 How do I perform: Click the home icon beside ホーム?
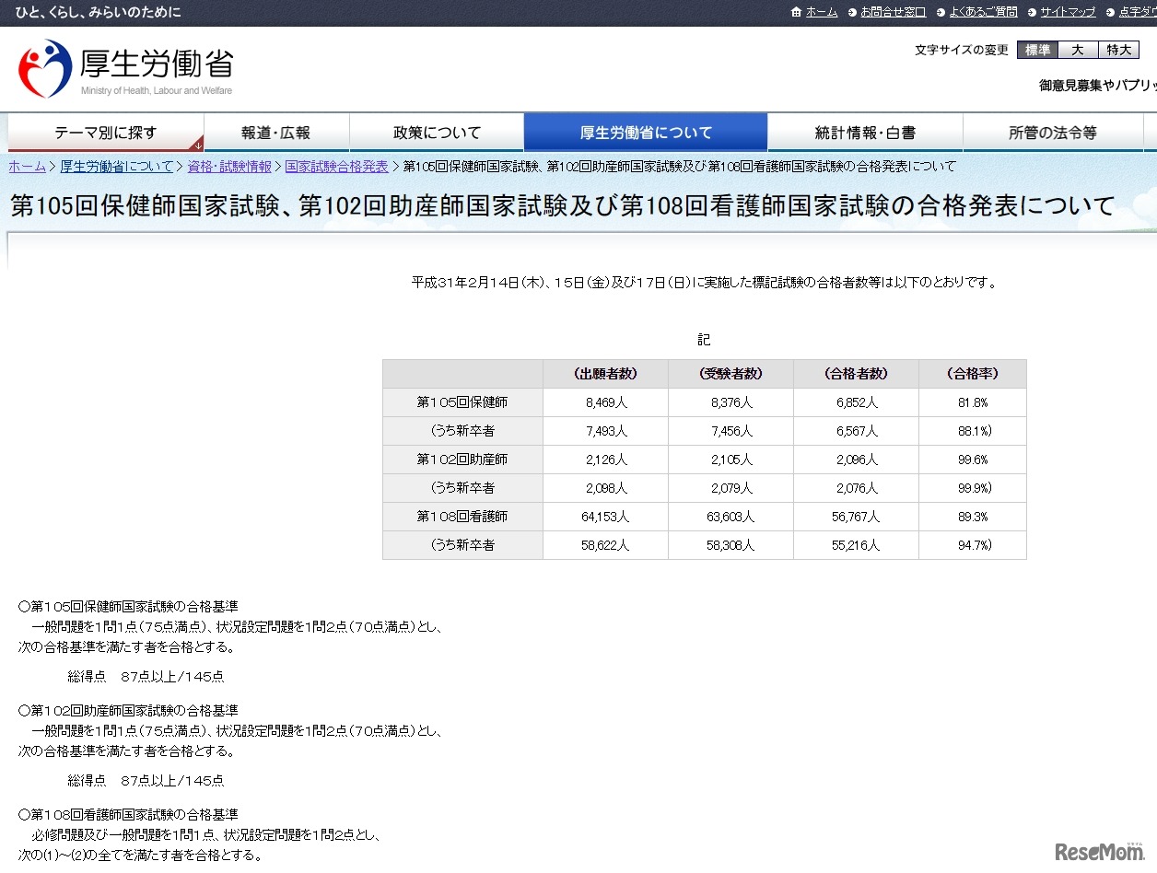(797, 13)
